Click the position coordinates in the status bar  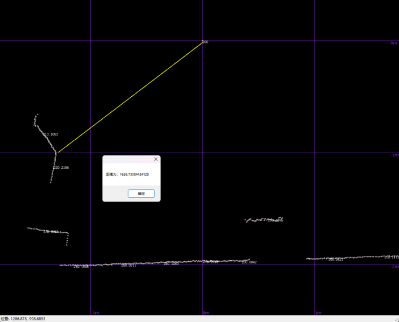[x=23, y=319]
